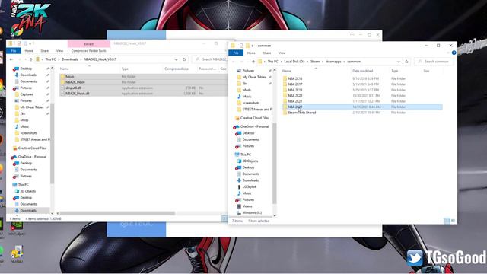The image size is (487, 274).
Task: Open the Compressed Folder Tools tab
Action: pyautogui.click(x=89, y=51)
